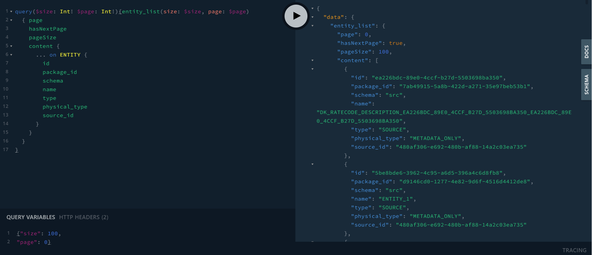The height and width of the screenshot is (255, 592).
Task: Fold the first entity object in the results
Action: click(312, 69)
